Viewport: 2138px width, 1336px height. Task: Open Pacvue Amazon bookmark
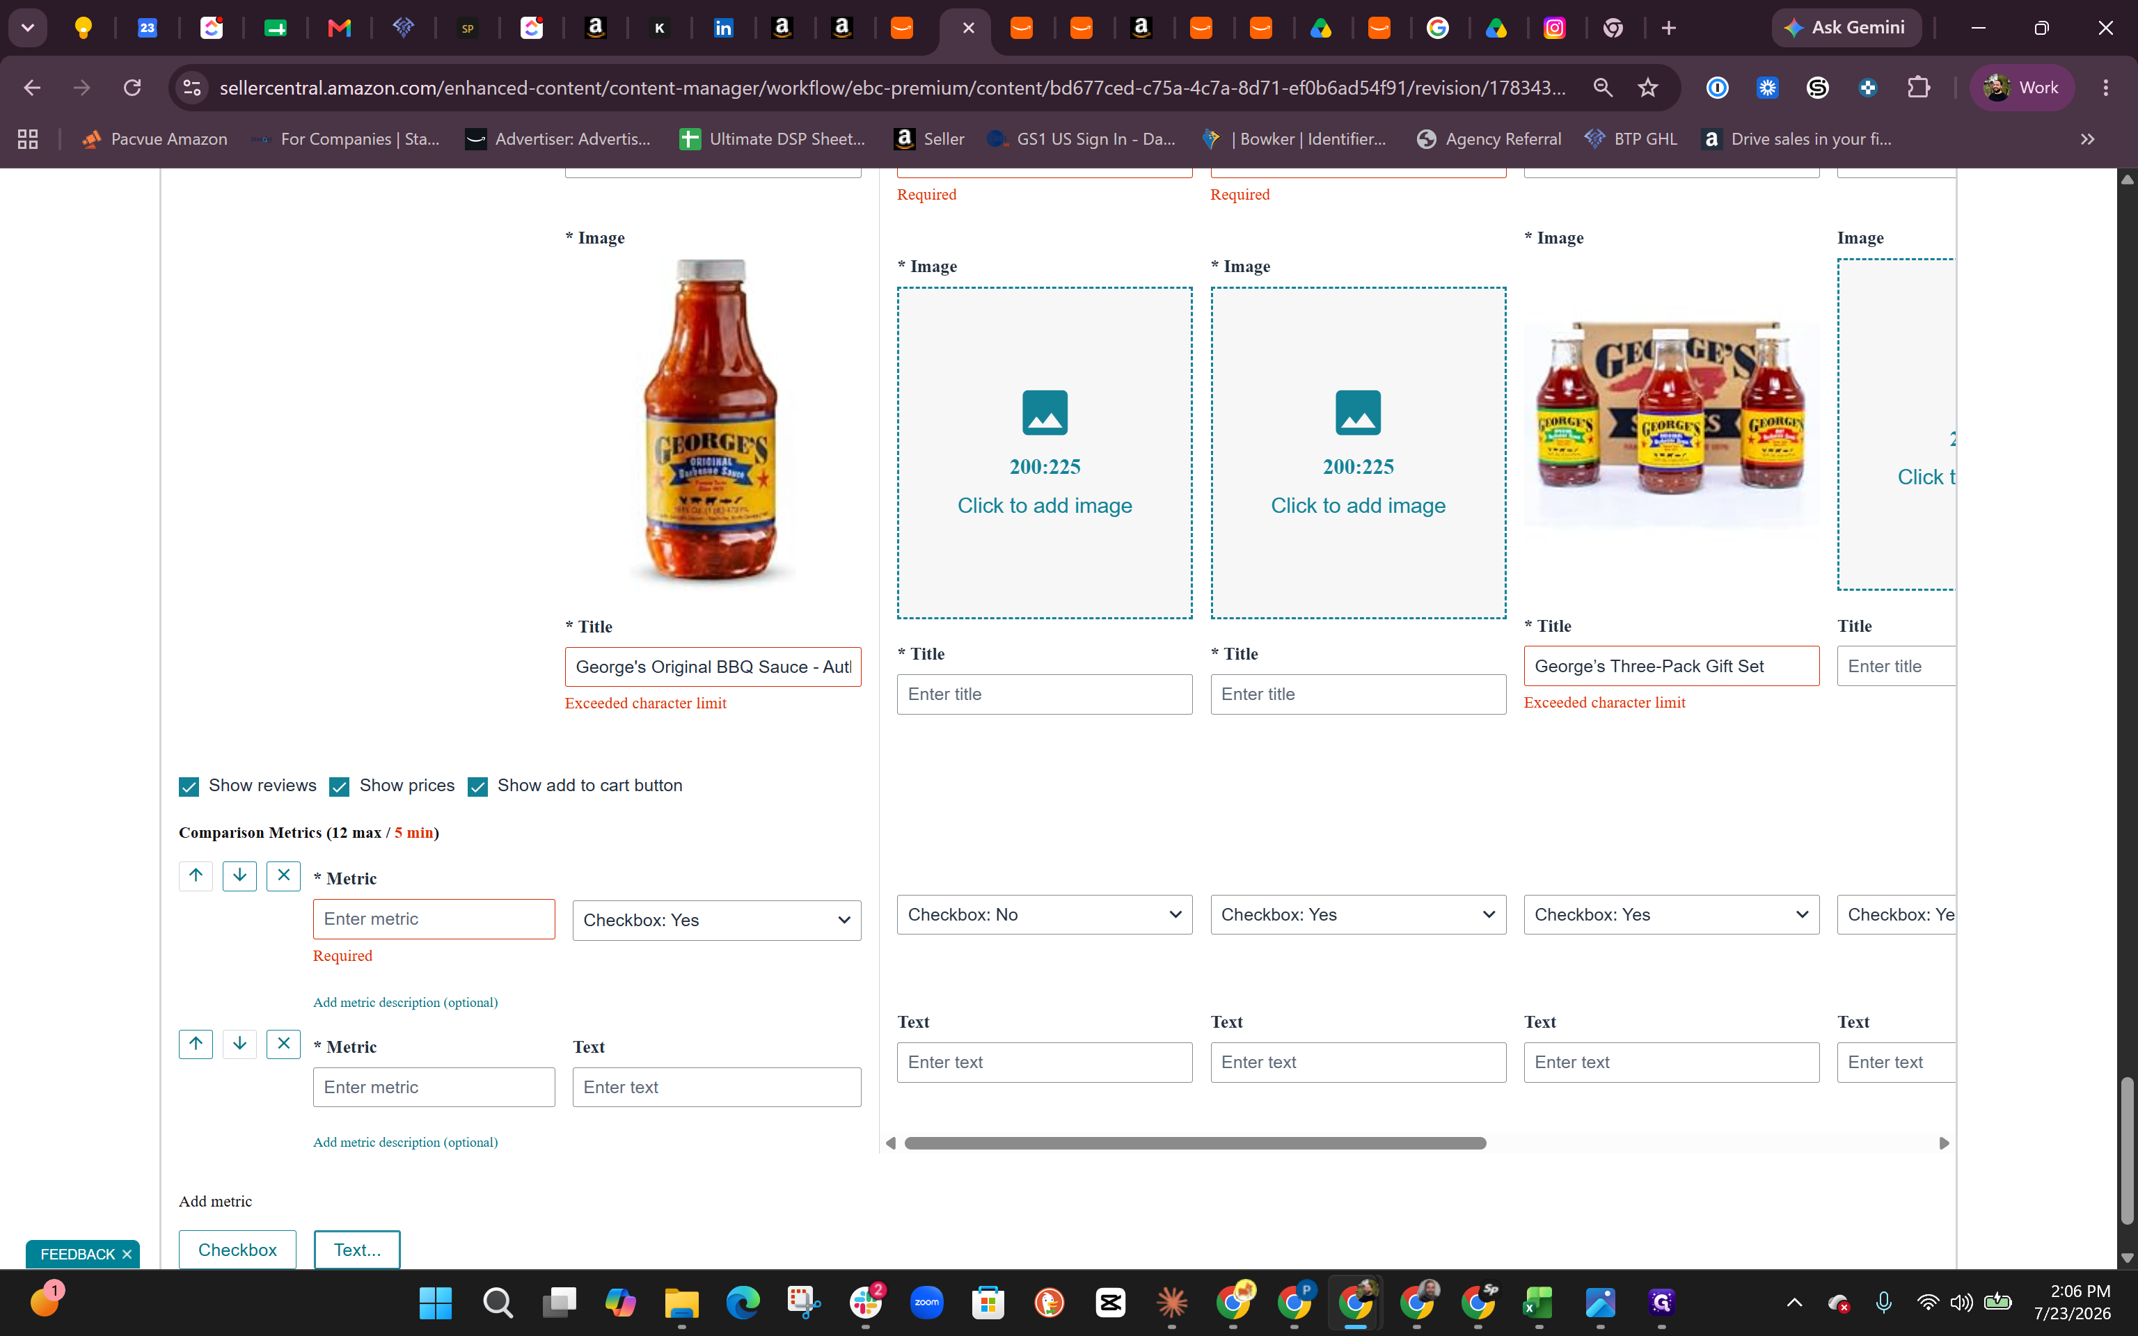155,138
